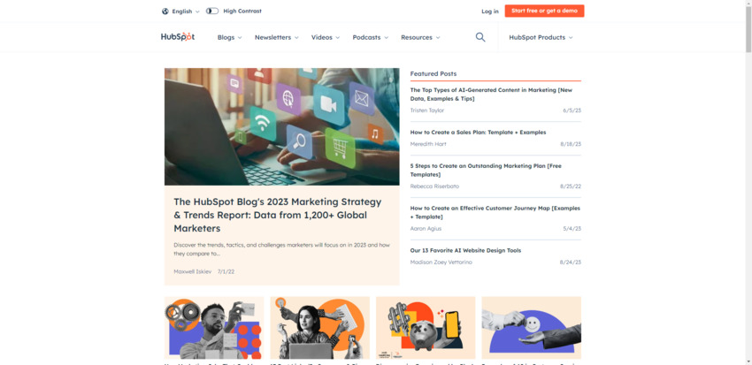This screenshot has width=752, height=365.
Task: Click thumbnail of woman with laptop
Action: (x=320, y=328)
